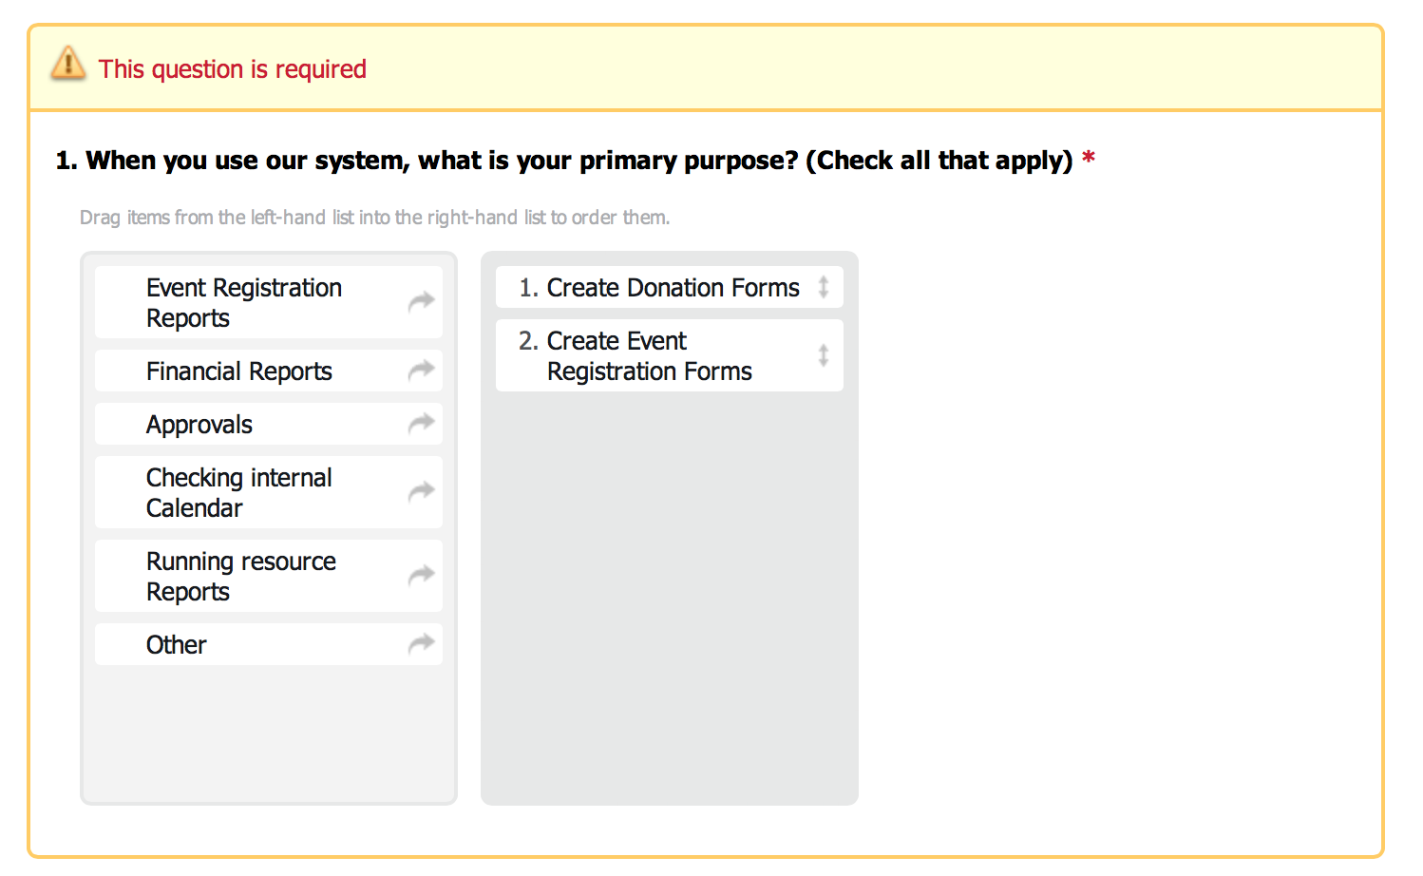This screenshot has width=1423, height=876.
Task: Click arrow icon for Running resource Reports
Action: pos(421,576)
